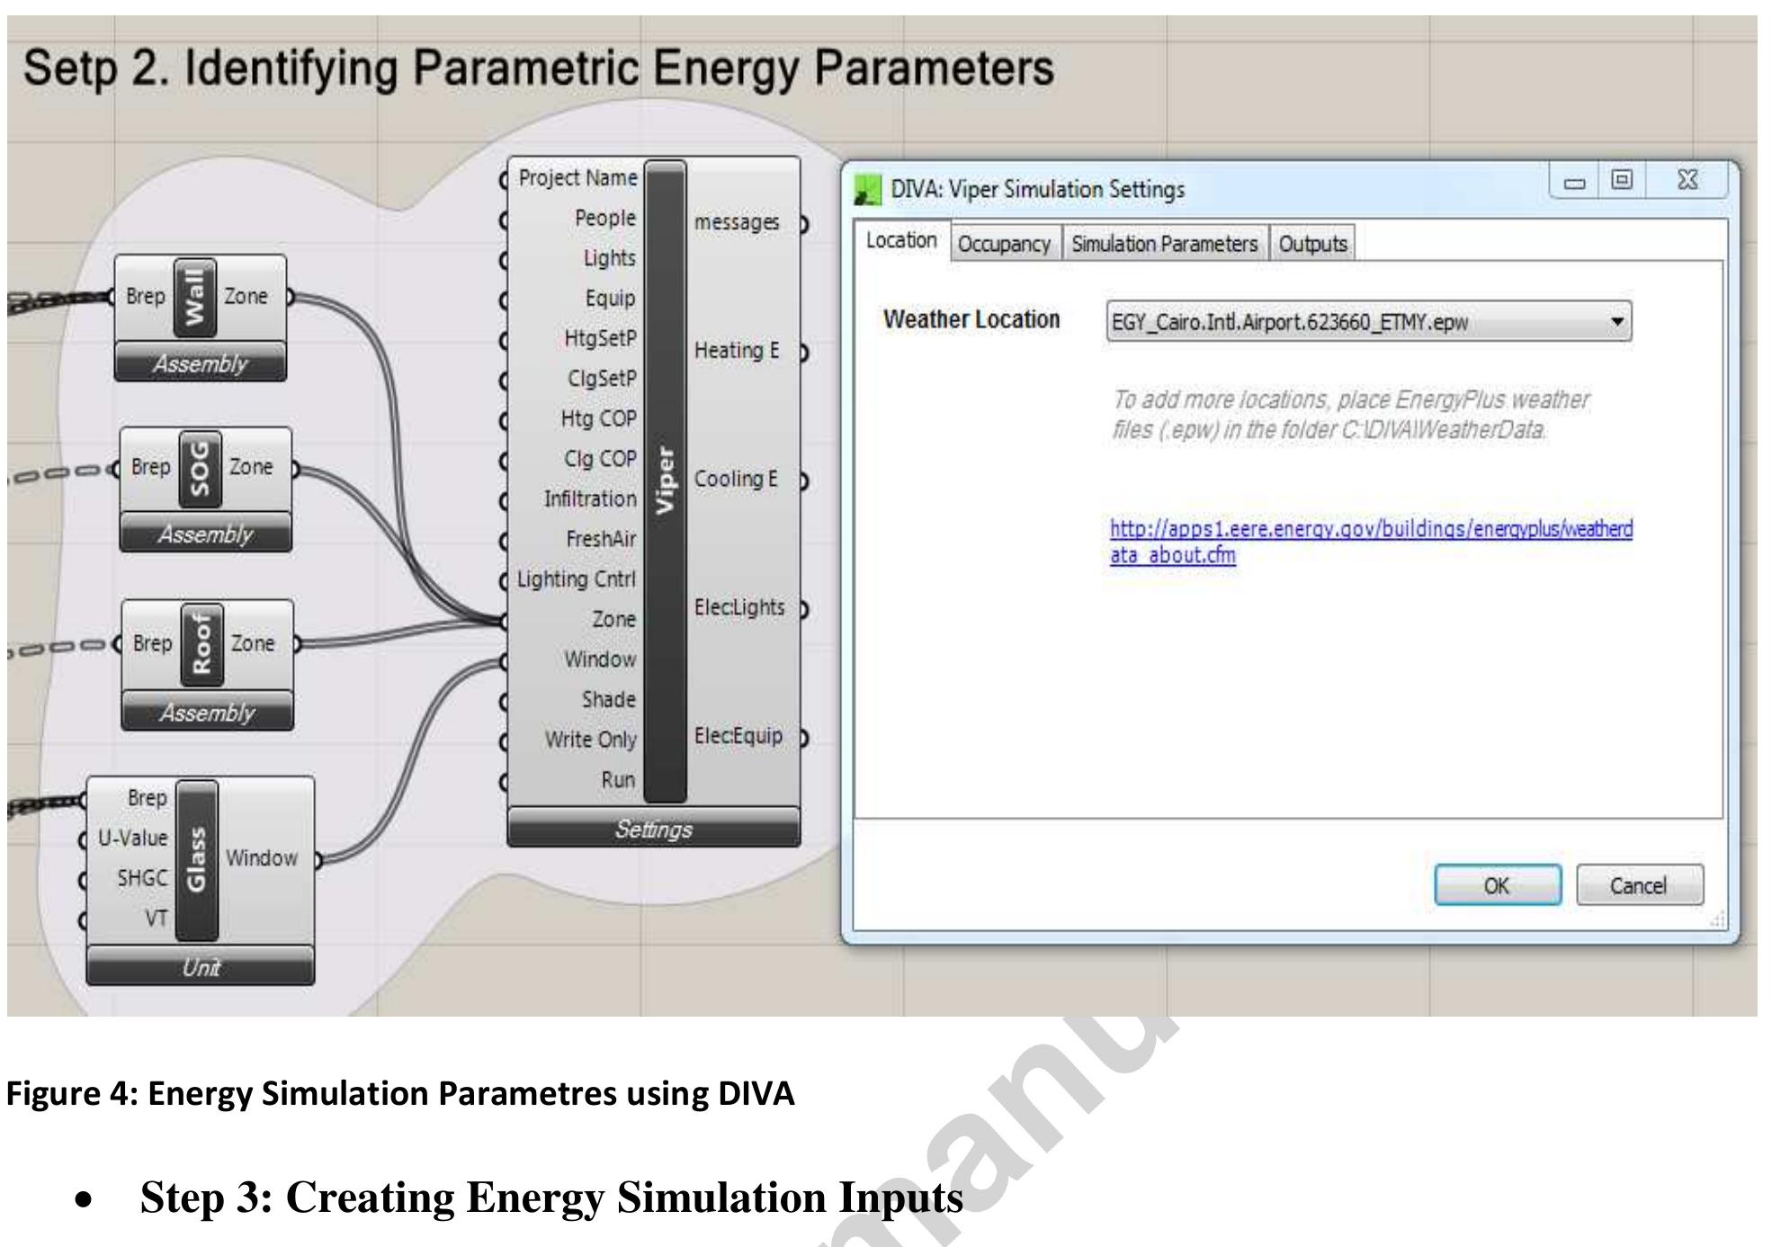Click the SOG component icon

200,468
